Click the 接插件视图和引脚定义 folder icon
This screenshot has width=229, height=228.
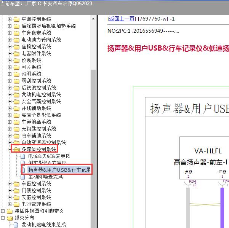pos(10,211)
